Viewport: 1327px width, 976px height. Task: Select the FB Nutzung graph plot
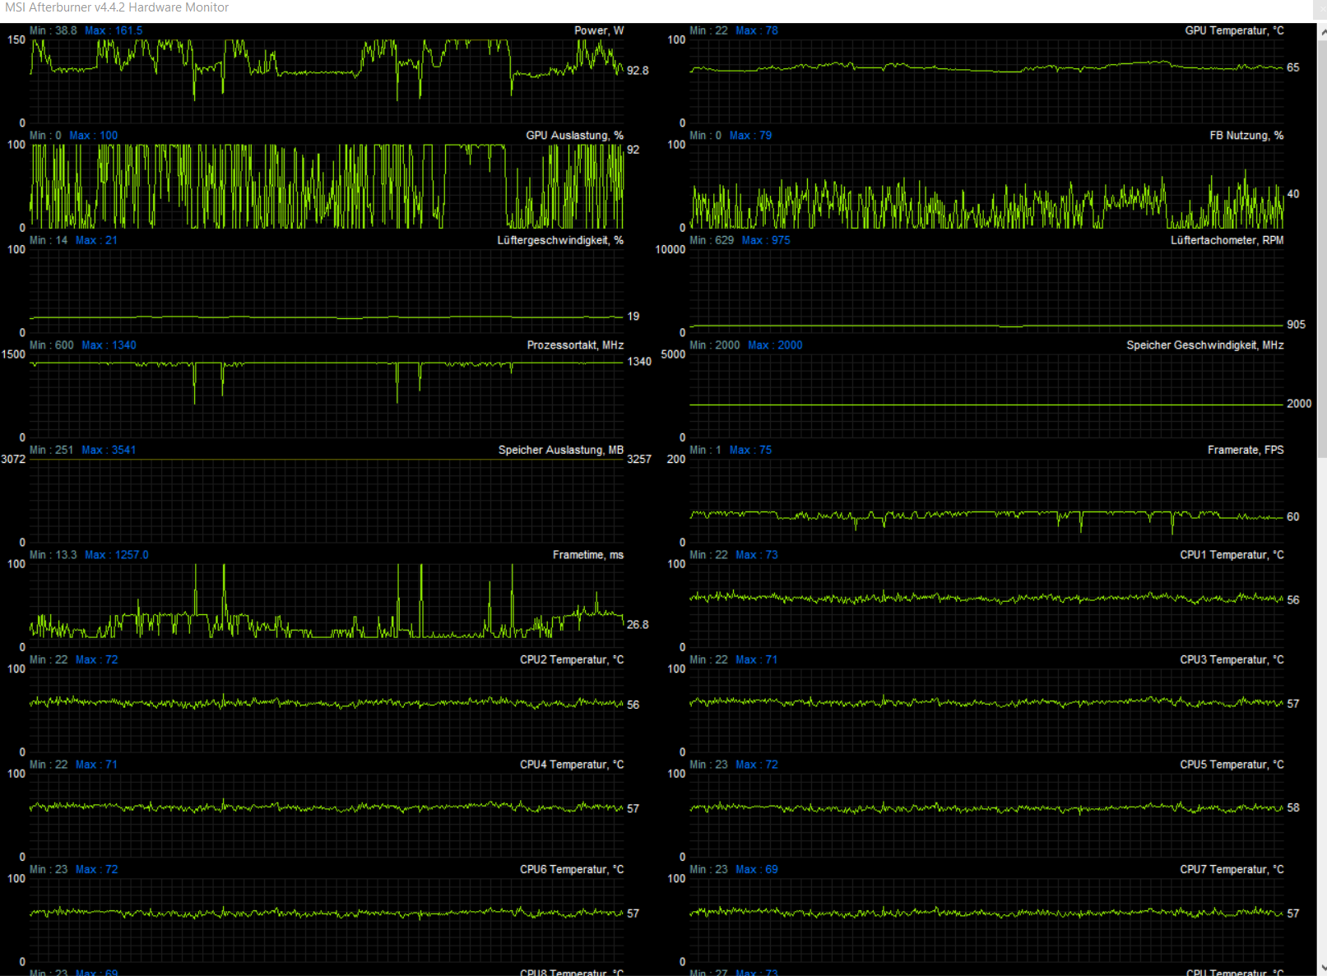pyautogui.click(x=987, y=187)
